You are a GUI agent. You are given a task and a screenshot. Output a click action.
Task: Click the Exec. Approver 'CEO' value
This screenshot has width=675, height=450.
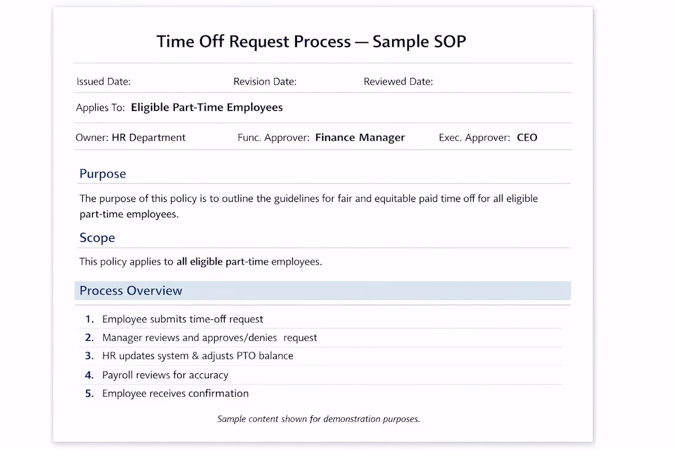pos(527,138)
